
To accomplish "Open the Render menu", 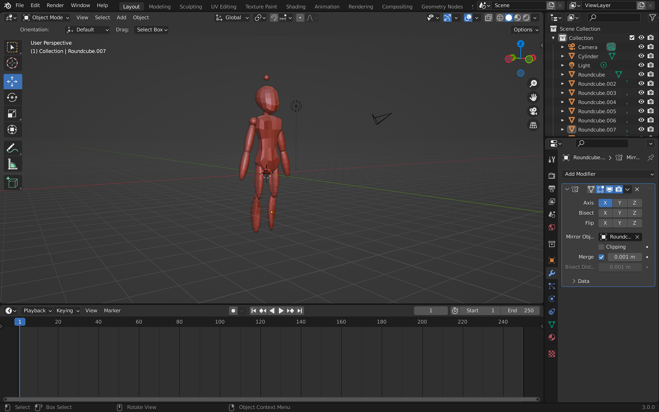I will coord(55,5).
